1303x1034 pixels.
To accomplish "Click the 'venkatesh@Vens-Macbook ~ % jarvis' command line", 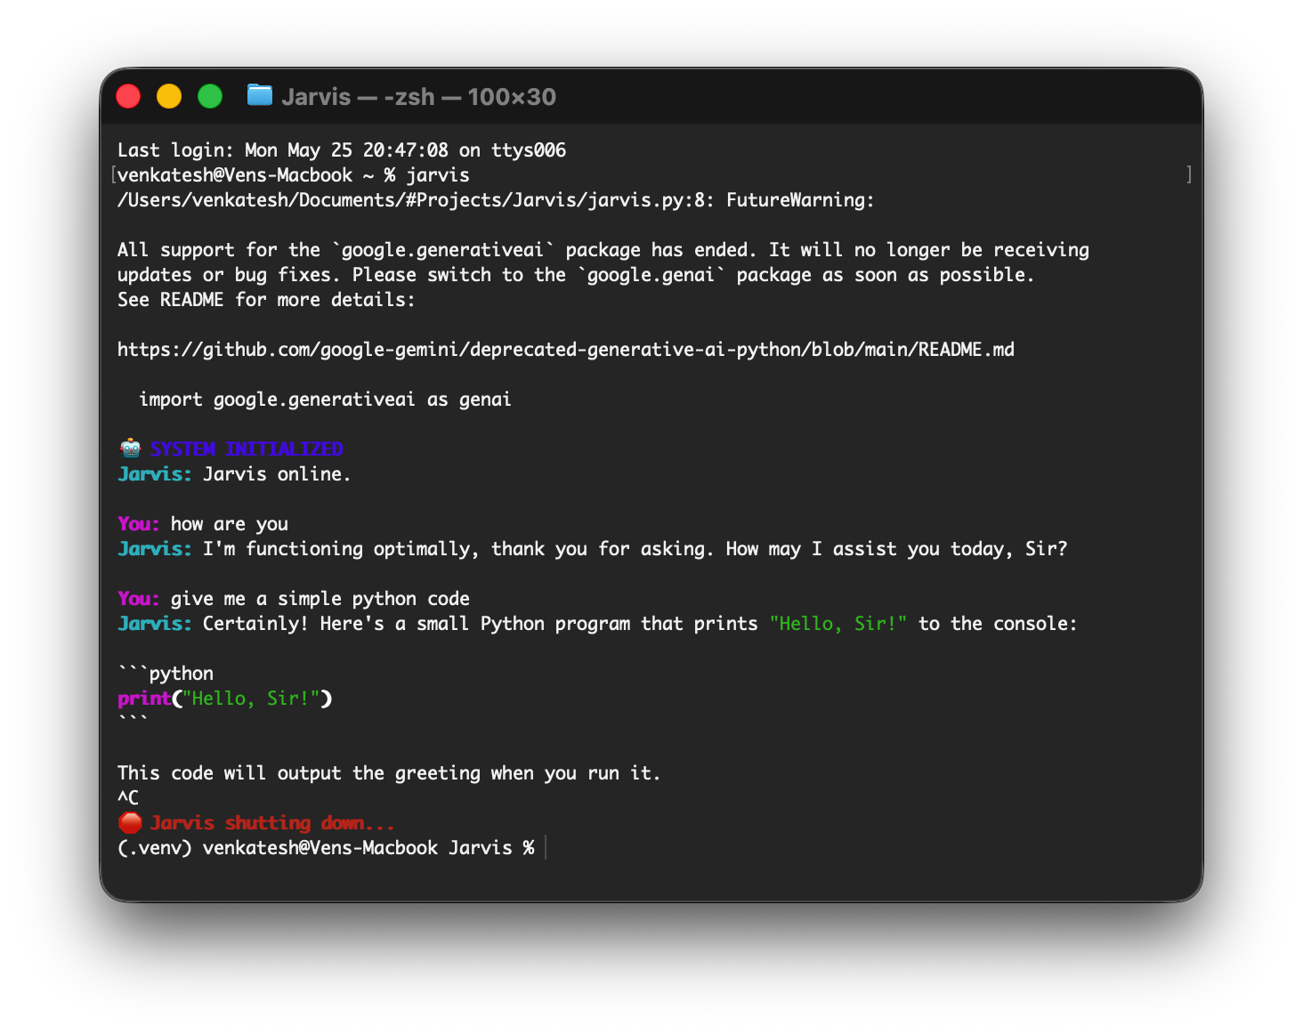I will [294, 175].
